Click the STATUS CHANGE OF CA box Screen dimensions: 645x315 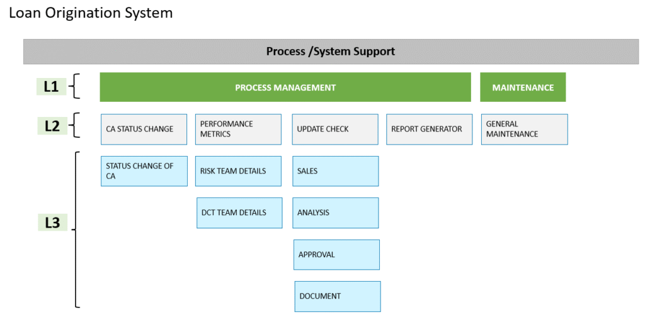tap(144, 171)
